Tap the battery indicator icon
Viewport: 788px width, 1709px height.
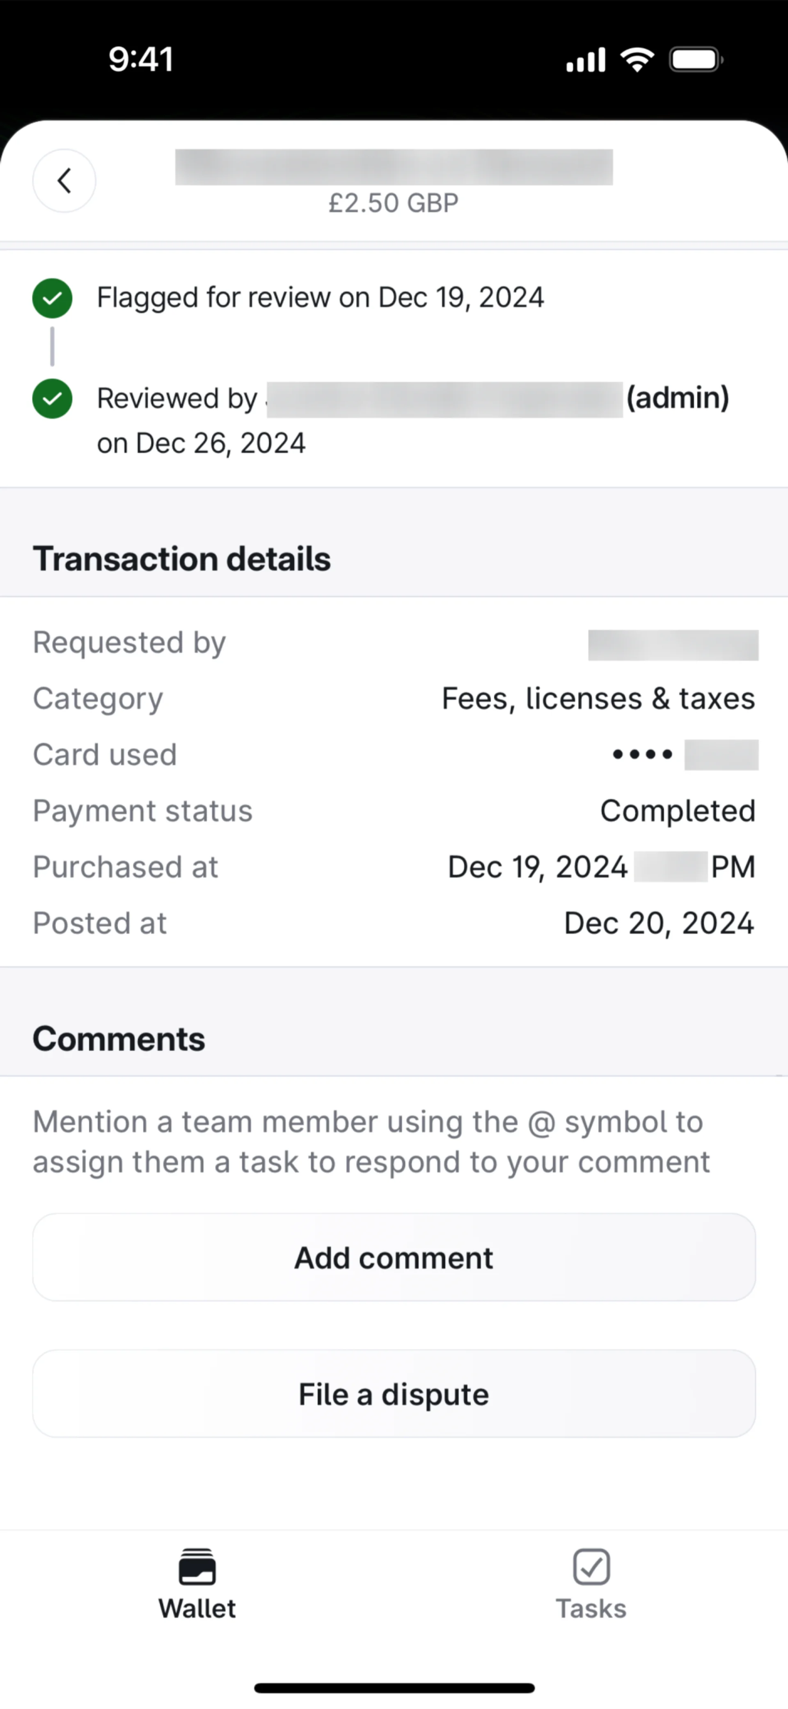695,60
